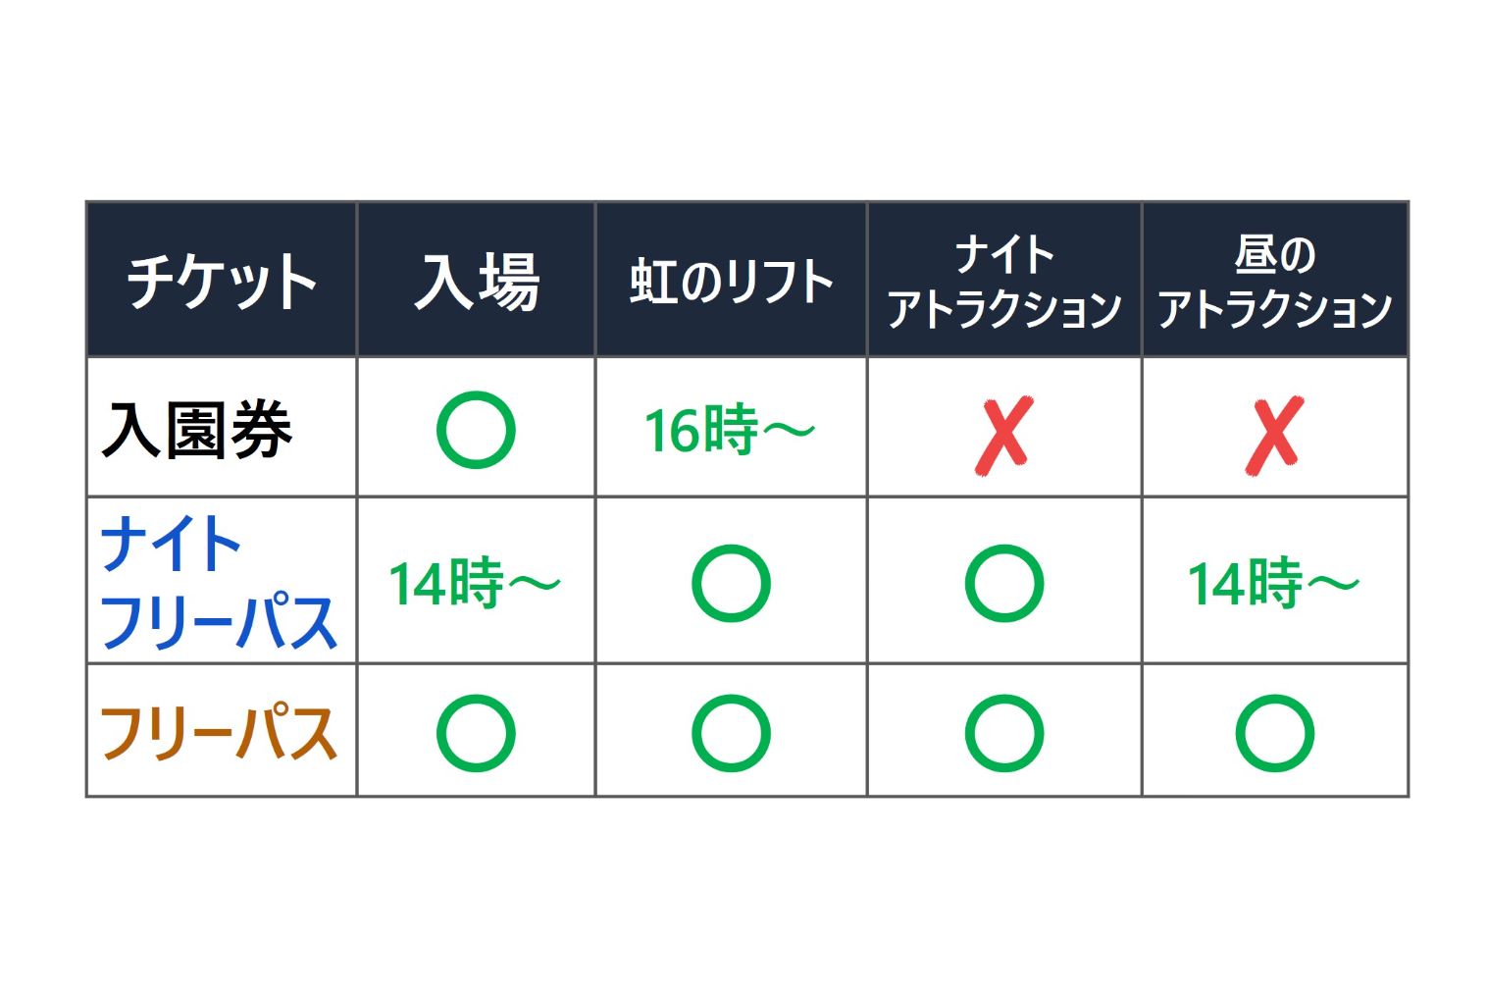Select the 昼のアトラクション column header
Screen dimensions: 1487x993
click(x=1273, y=281)
